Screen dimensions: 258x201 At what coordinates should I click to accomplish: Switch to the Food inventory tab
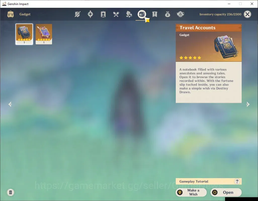pyautogui.click(x=116, y=14)
